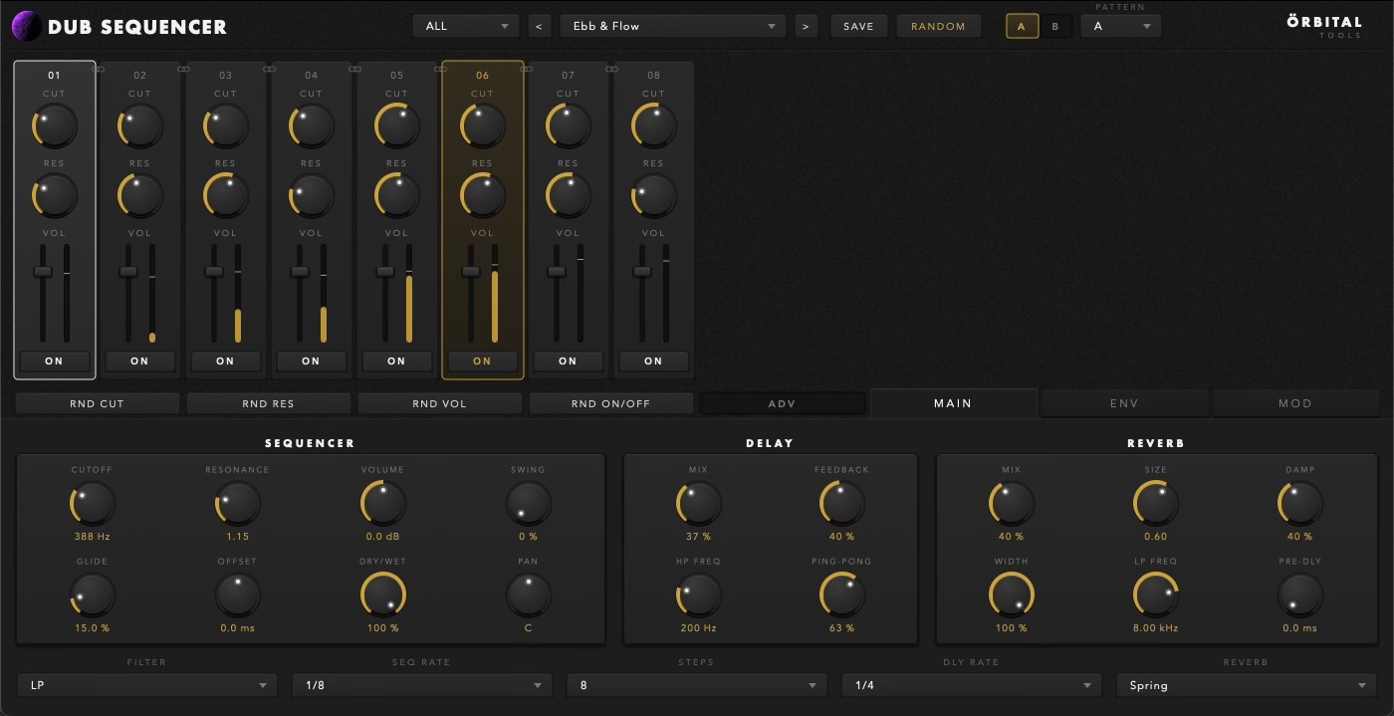This screenshot has height=716, width=1394.
Task: Click the delay FEEDBACK knob
Action: [x=842, y=504]
